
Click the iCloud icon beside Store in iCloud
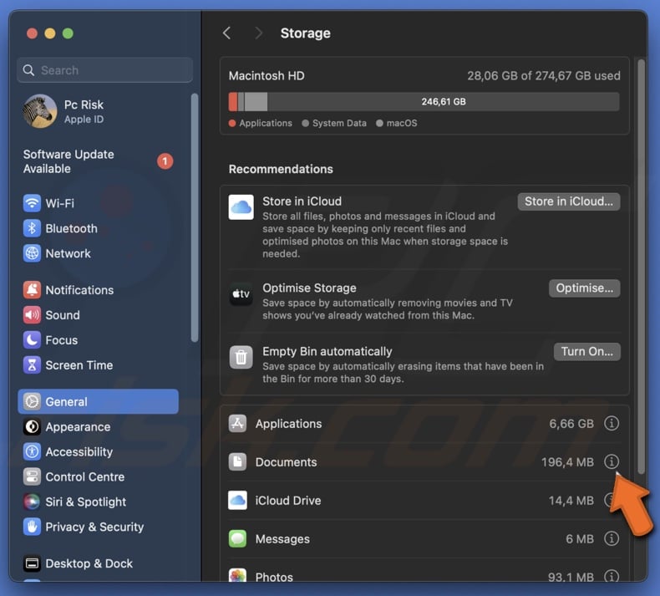coord(241,206)
